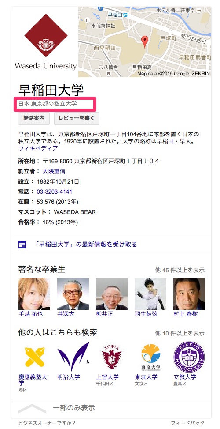The height and width of the screenshot is (429, 220).
Task: Open 「早稲田大学」の最新情報を受け取る link
Action: point(86,245)
